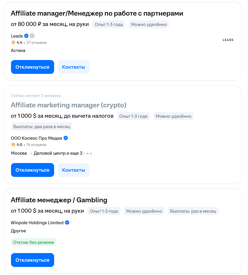Open the 27 отзывов reviews link
Image resolution: width=248 pixels, height=275 pixels.
point(36,42)
